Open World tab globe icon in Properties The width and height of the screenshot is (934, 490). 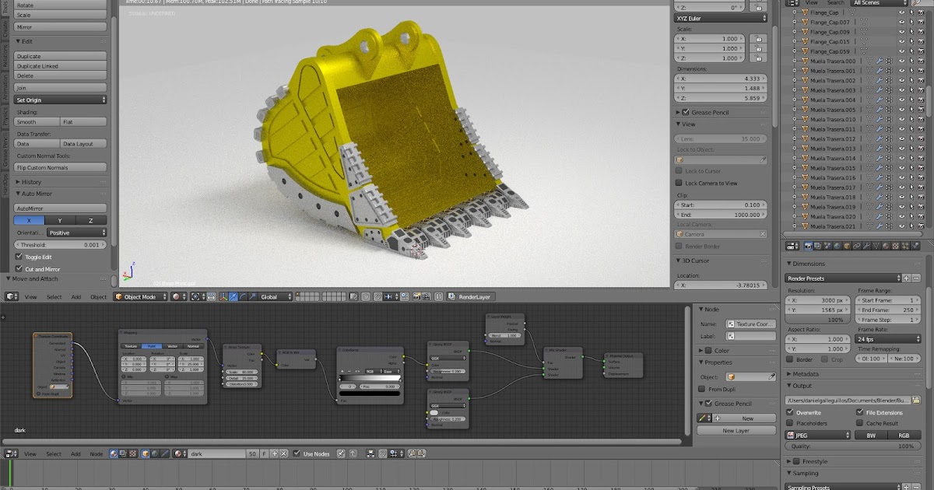(837, 246)
